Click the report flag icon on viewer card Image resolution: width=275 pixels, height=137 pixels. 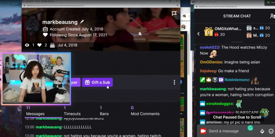pyautogui.click(x=174, y=13)
